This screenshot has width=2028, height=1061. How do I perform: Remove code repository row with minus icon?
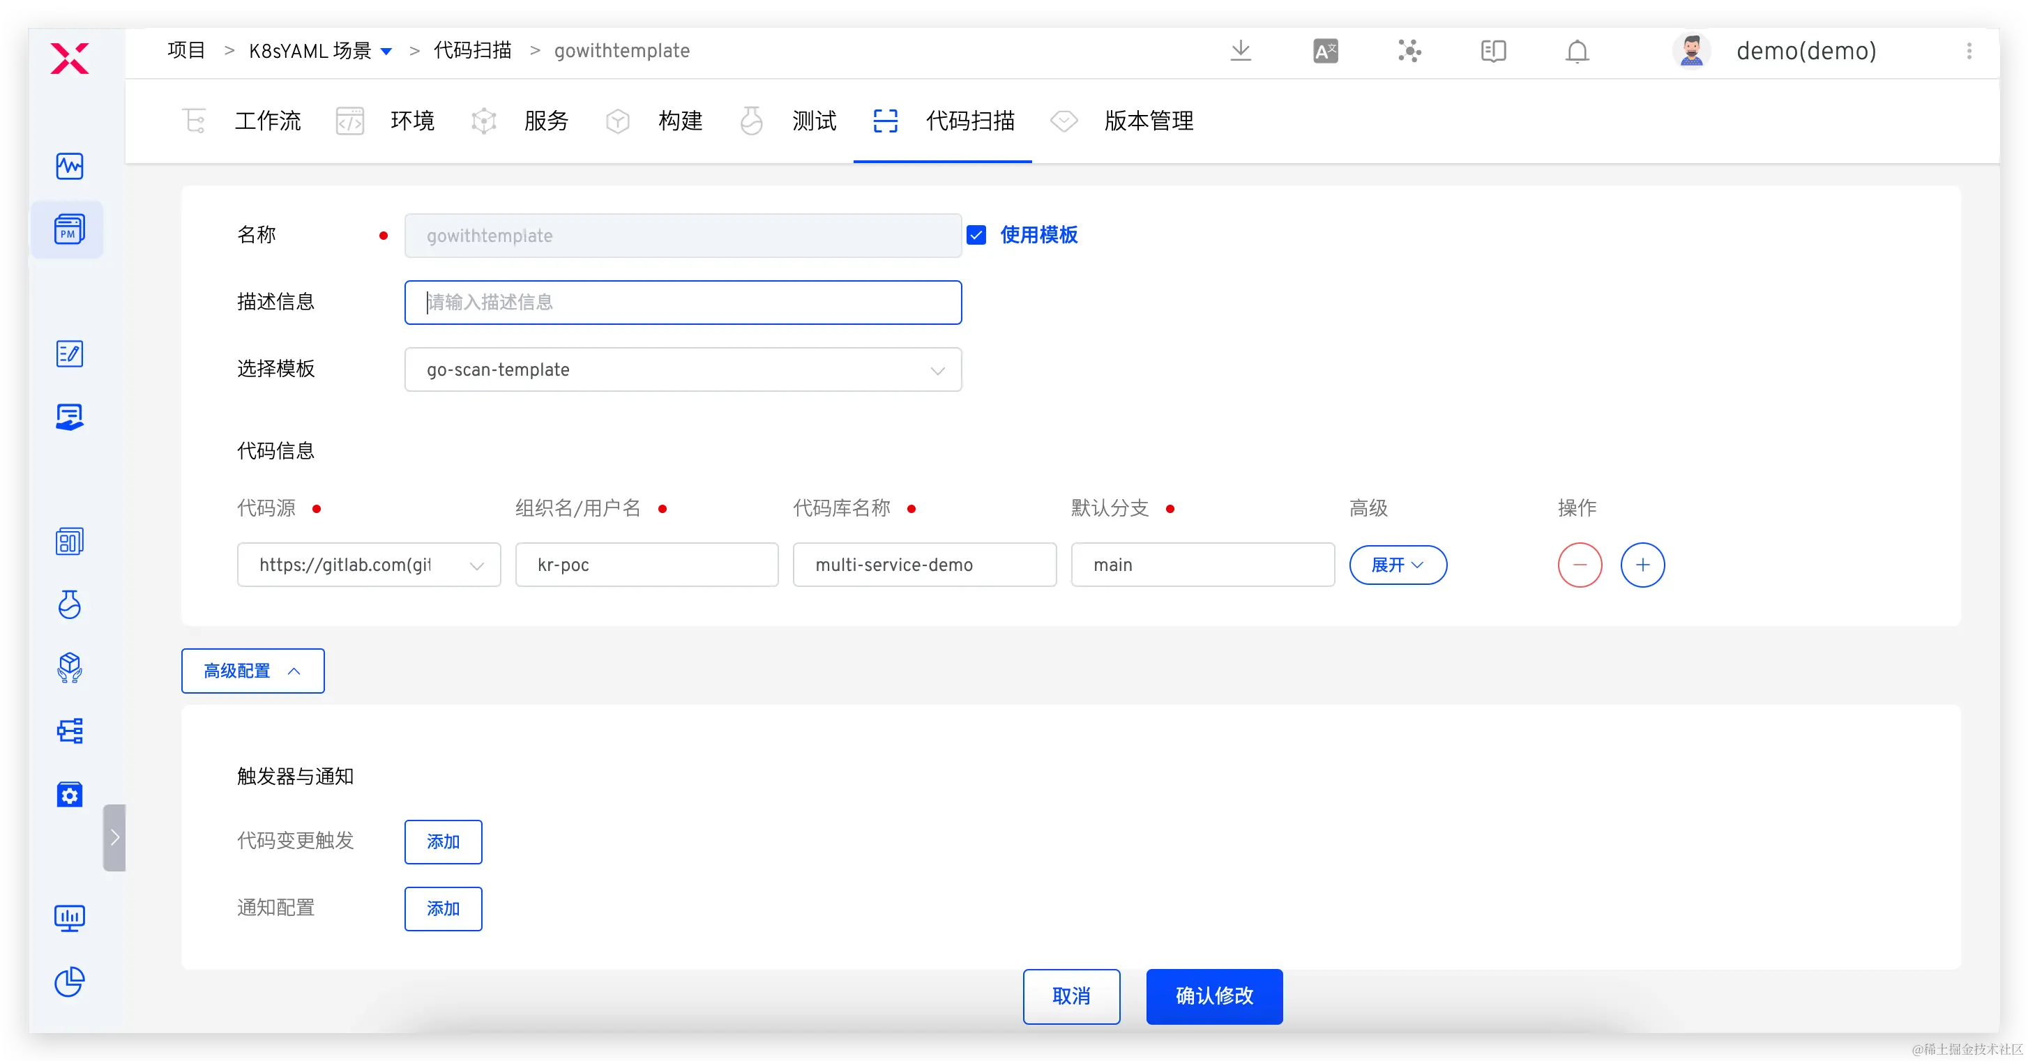(1580, 565)
